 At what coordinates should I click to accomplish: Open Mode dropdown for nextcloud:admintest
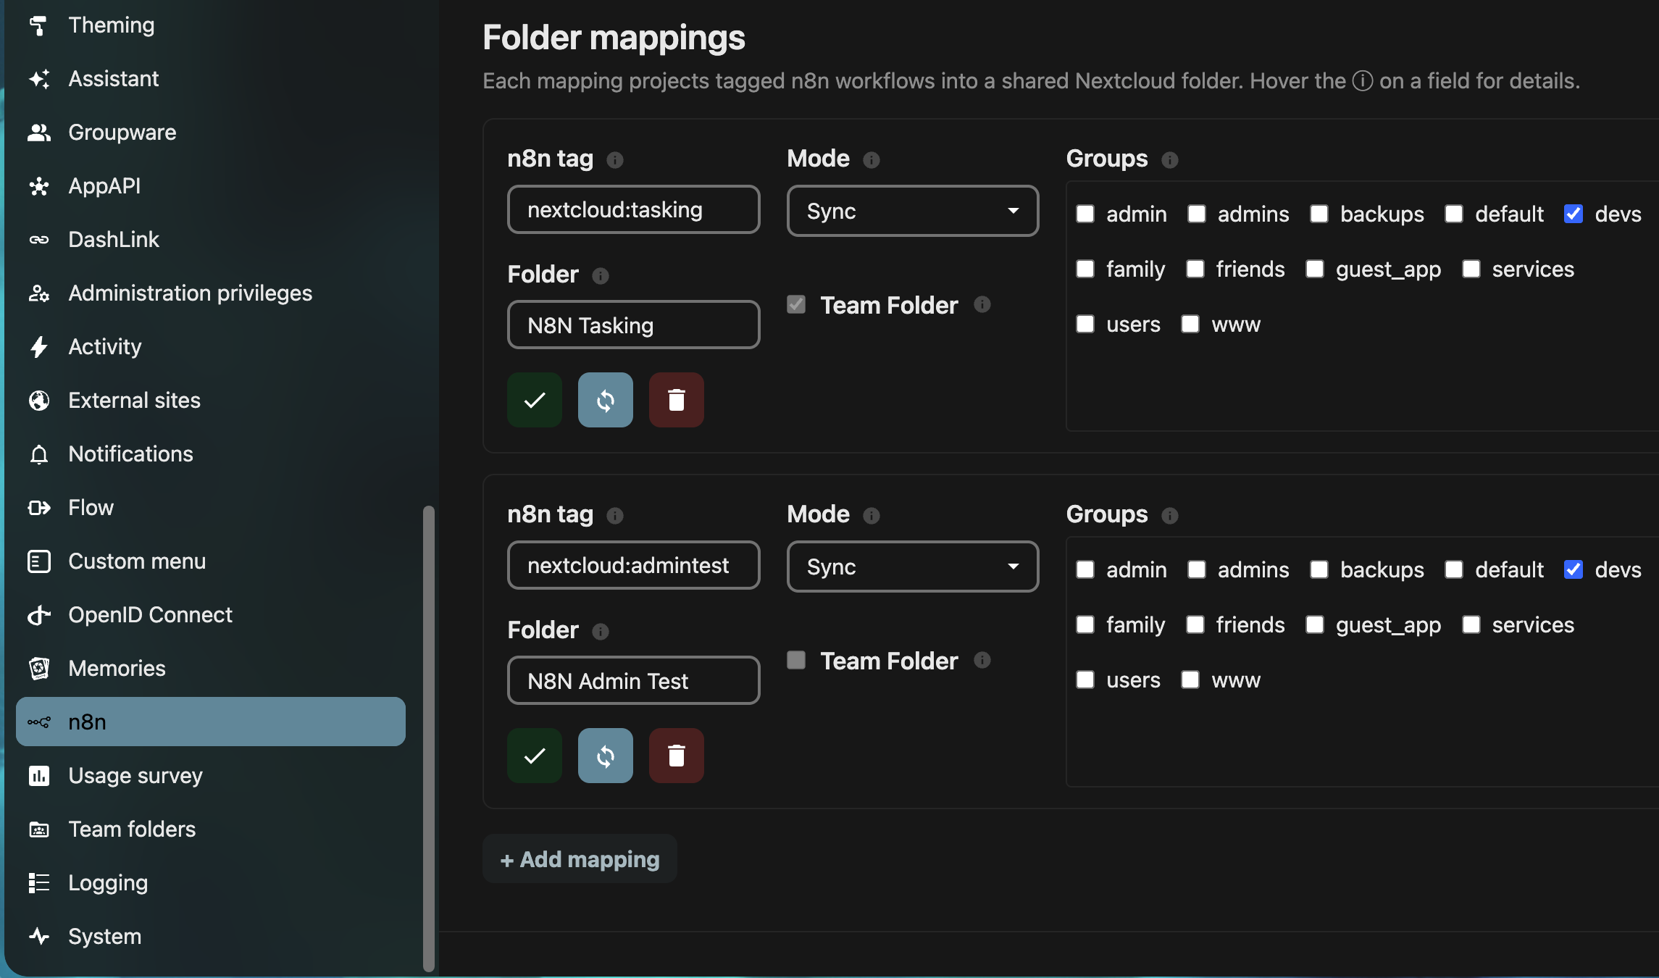pyautogui.click(x=913, y=567)
